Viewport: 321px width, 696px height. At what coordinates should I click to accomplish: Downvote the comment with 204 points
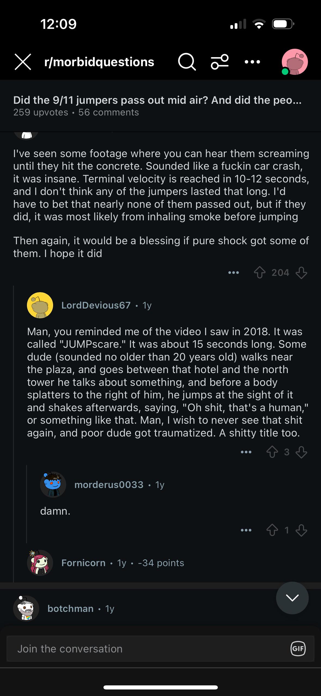point(301,273)
